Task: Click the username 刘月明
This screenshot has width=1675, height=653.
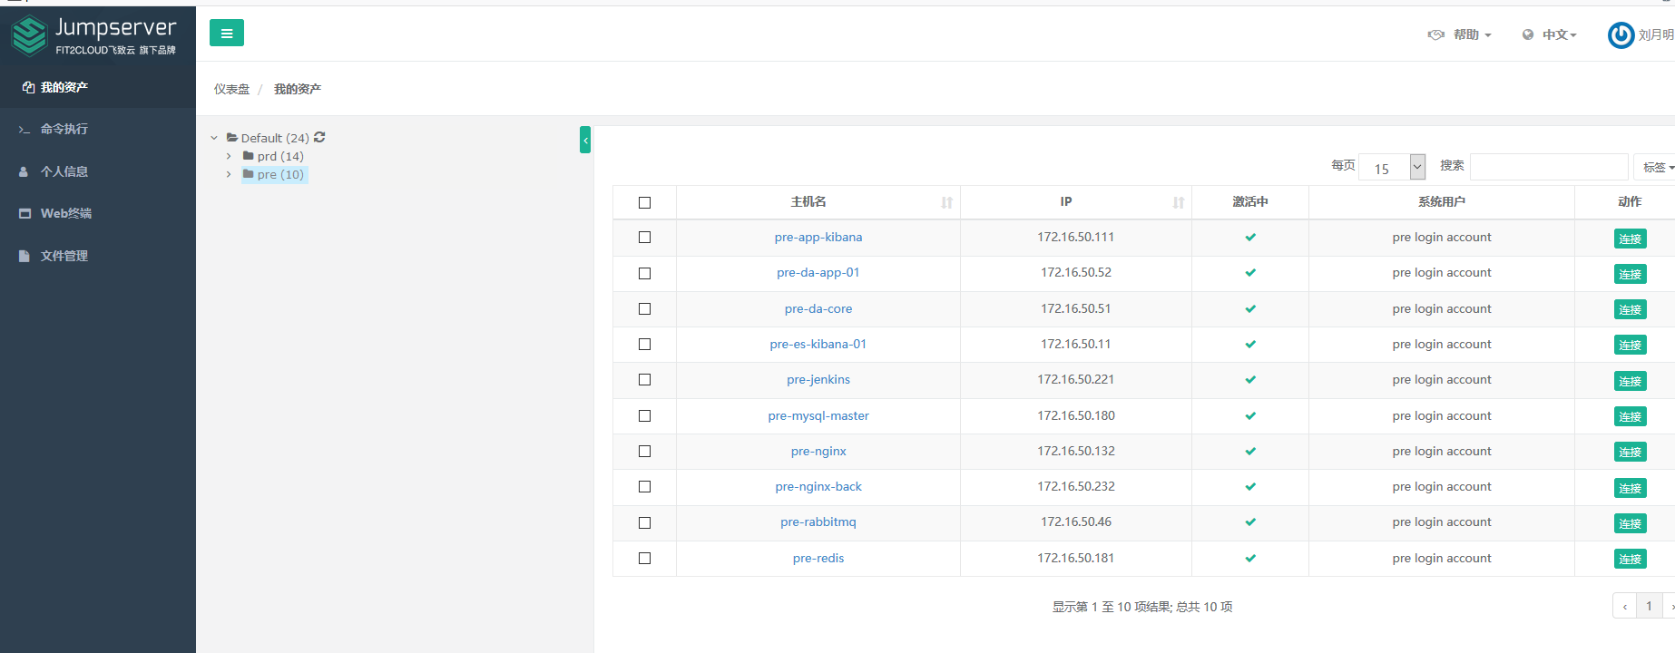Action: pyautogui.click(x=1656, y=34)
